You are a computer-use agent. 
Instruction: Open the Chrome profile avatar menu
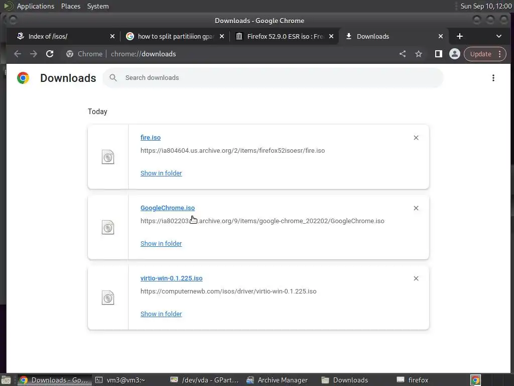455,54
